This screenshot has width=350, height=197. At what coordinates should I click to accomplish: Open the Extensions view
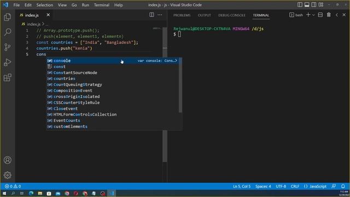pyautogui.click(x=7, y=78)
